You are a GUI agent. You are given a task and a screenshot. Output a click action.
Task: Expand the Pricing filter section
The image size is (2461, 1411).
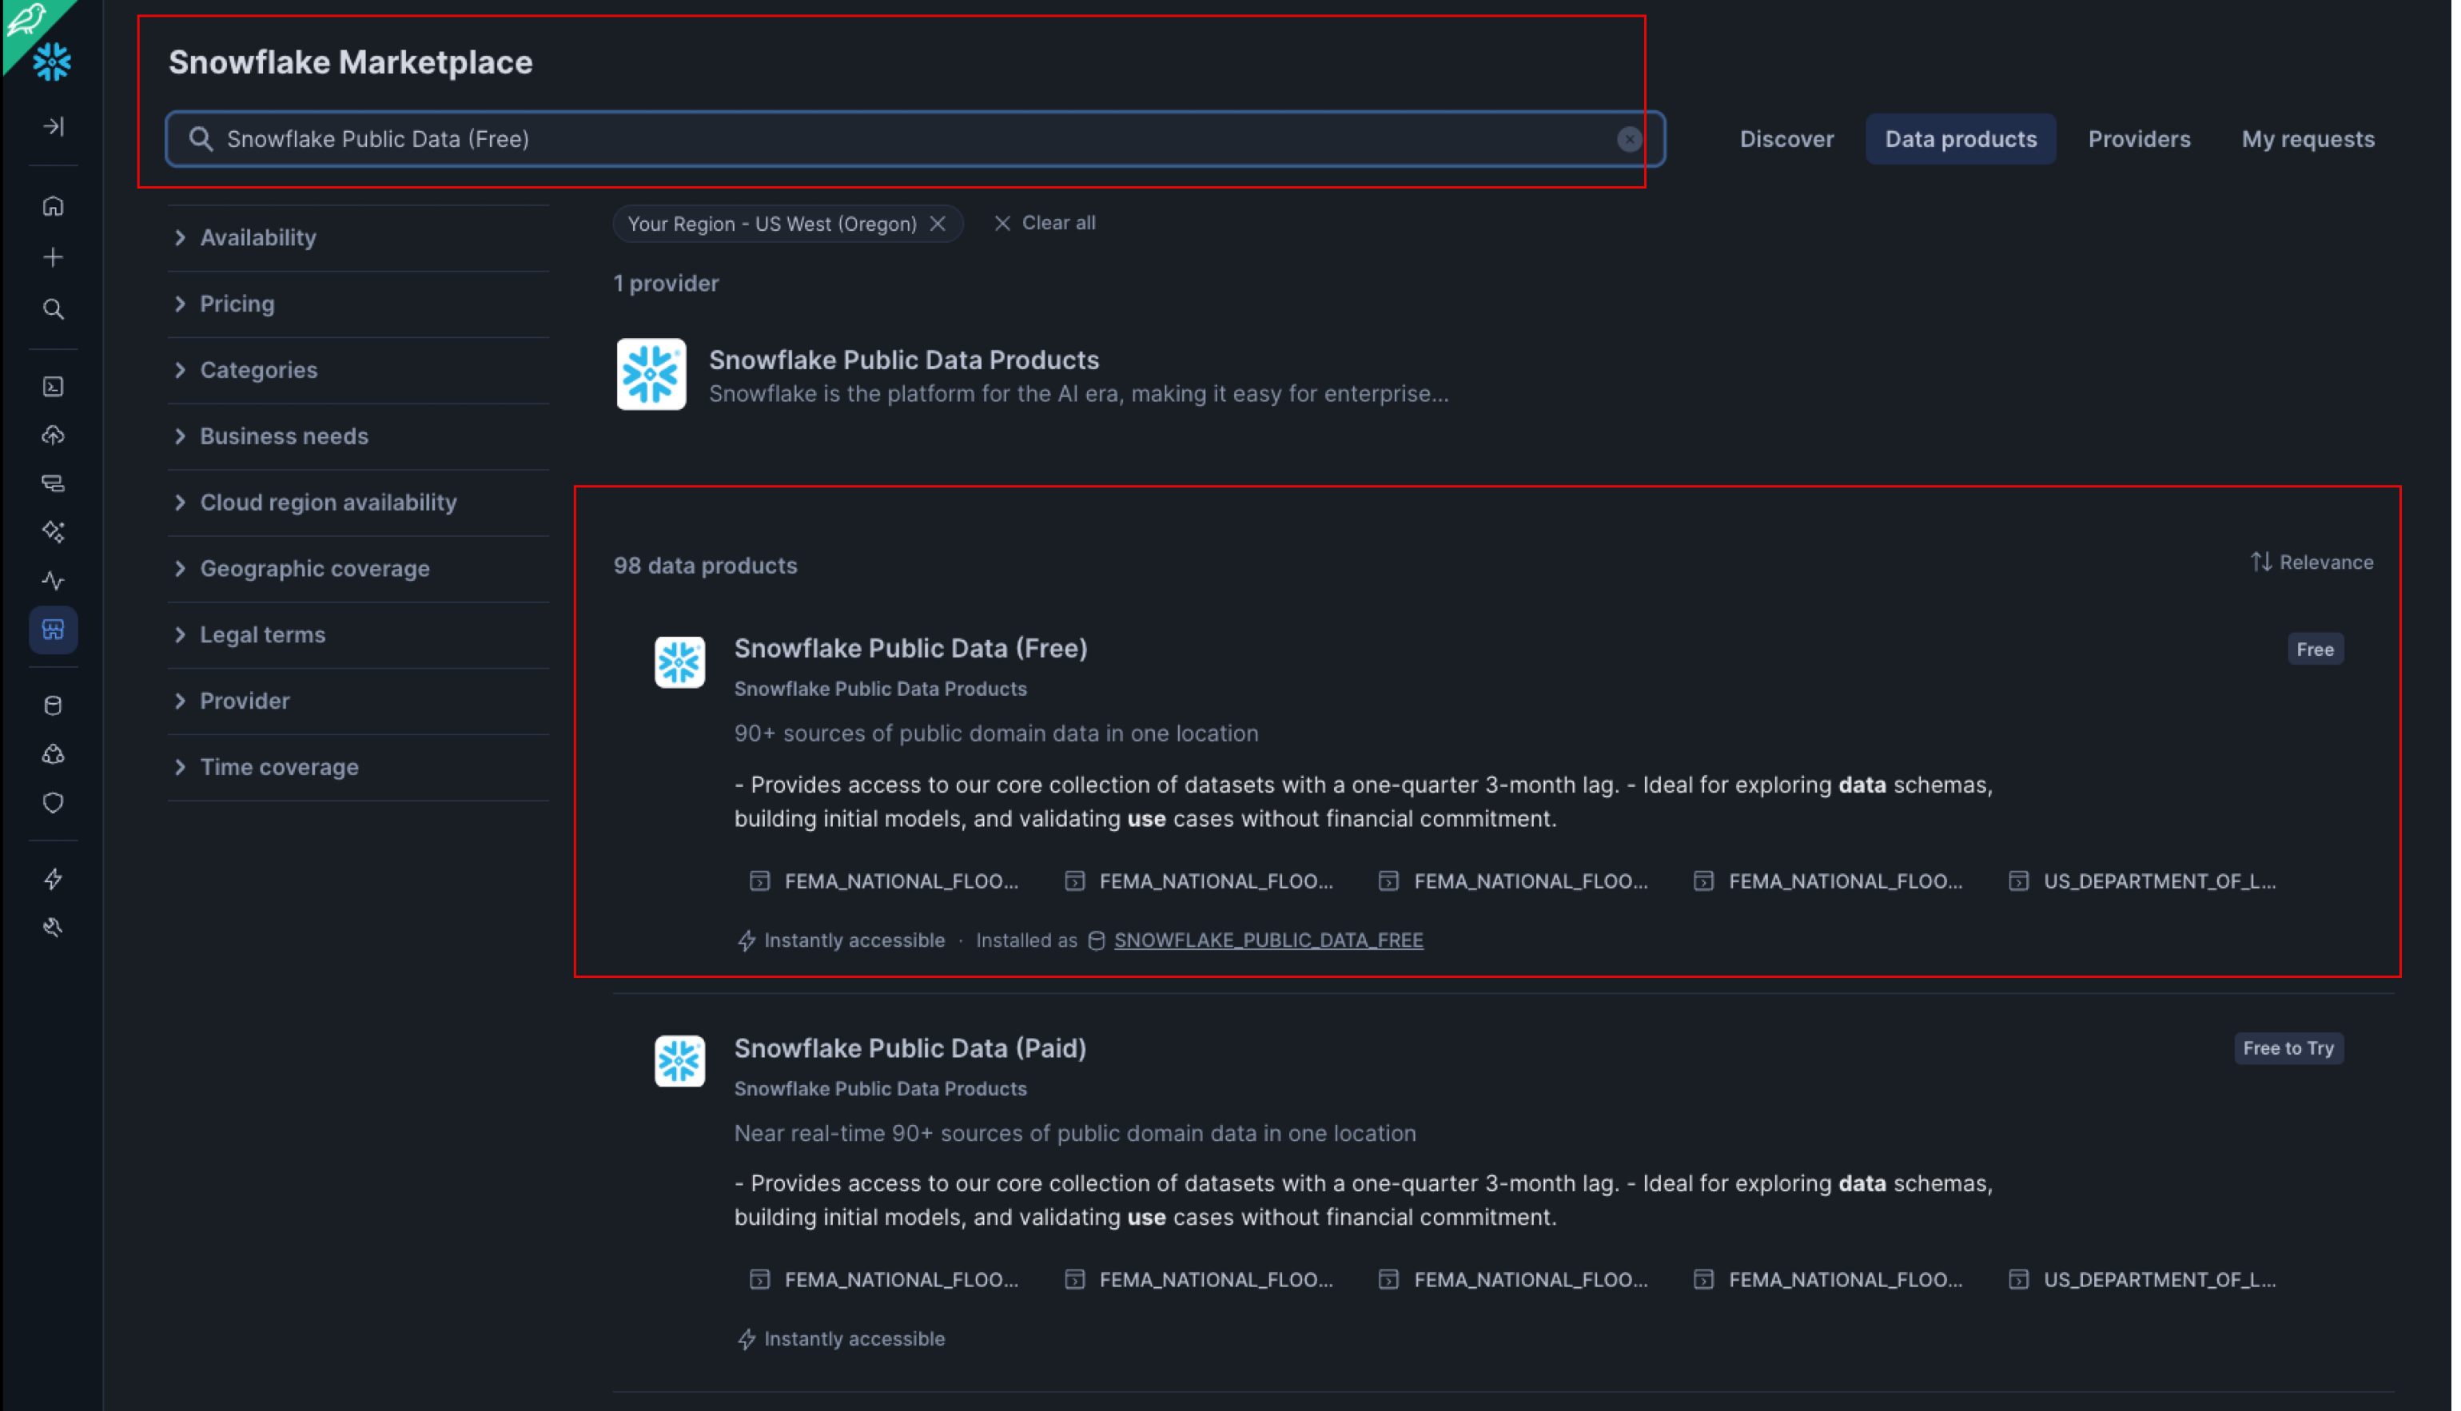(x=237, y=304)
